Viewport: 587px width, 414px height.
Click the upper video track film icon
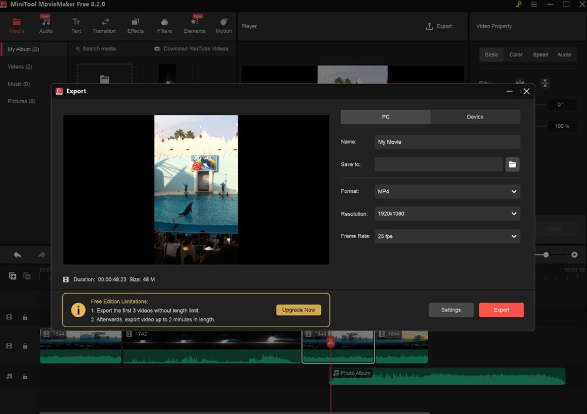[x=9, y=317]
